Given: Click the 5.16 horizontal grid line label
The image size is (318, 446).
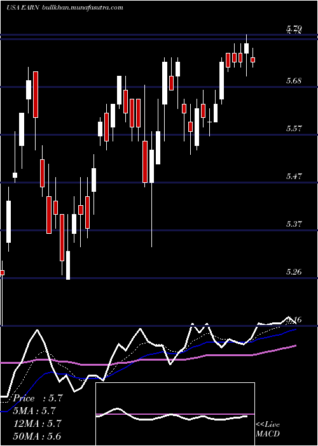Looking at the screenshot, I should pos(294,320).
